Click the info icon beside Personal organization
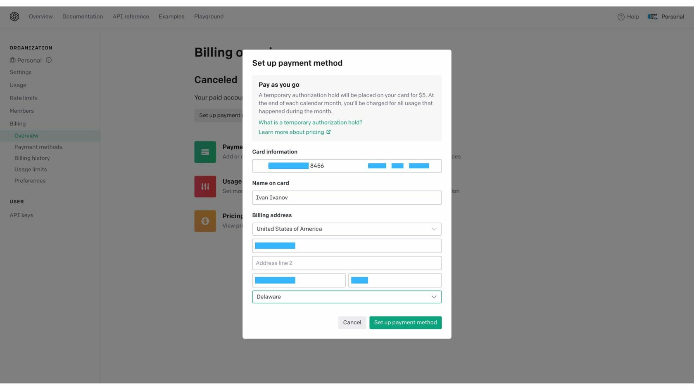This screenshot has height=390, width=694. coord(49,60)
